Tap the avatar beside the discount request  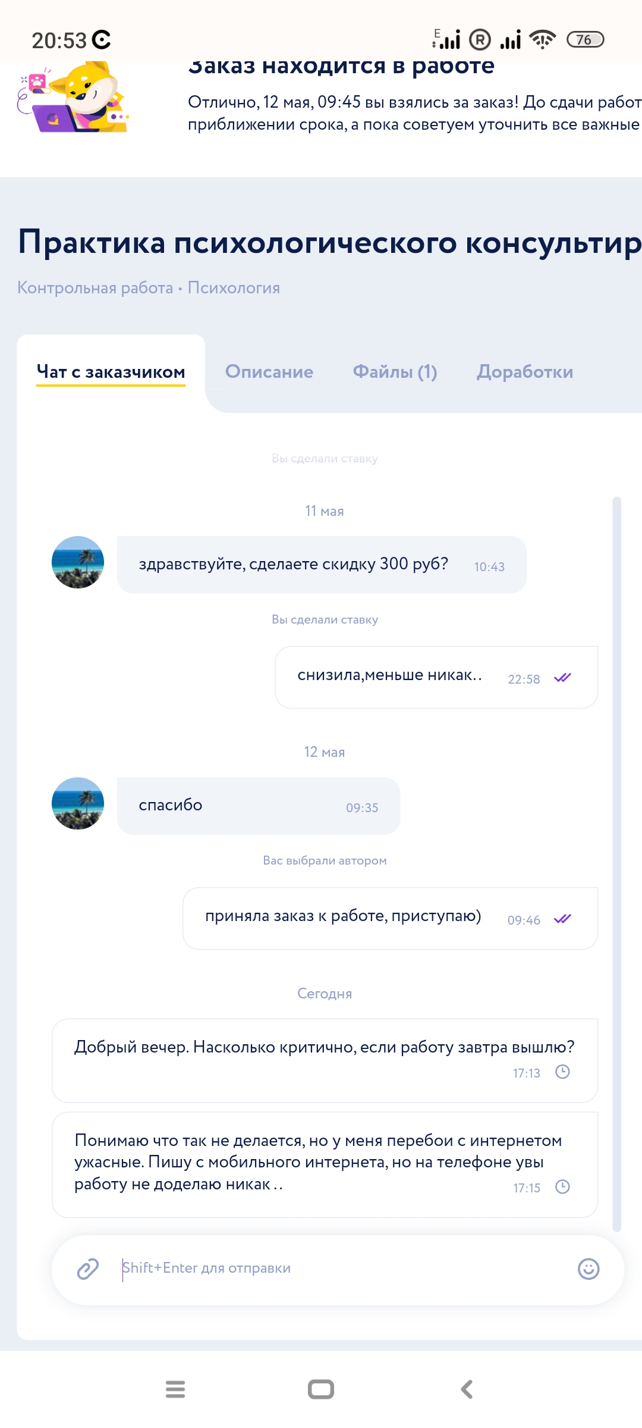pos(78,562)
